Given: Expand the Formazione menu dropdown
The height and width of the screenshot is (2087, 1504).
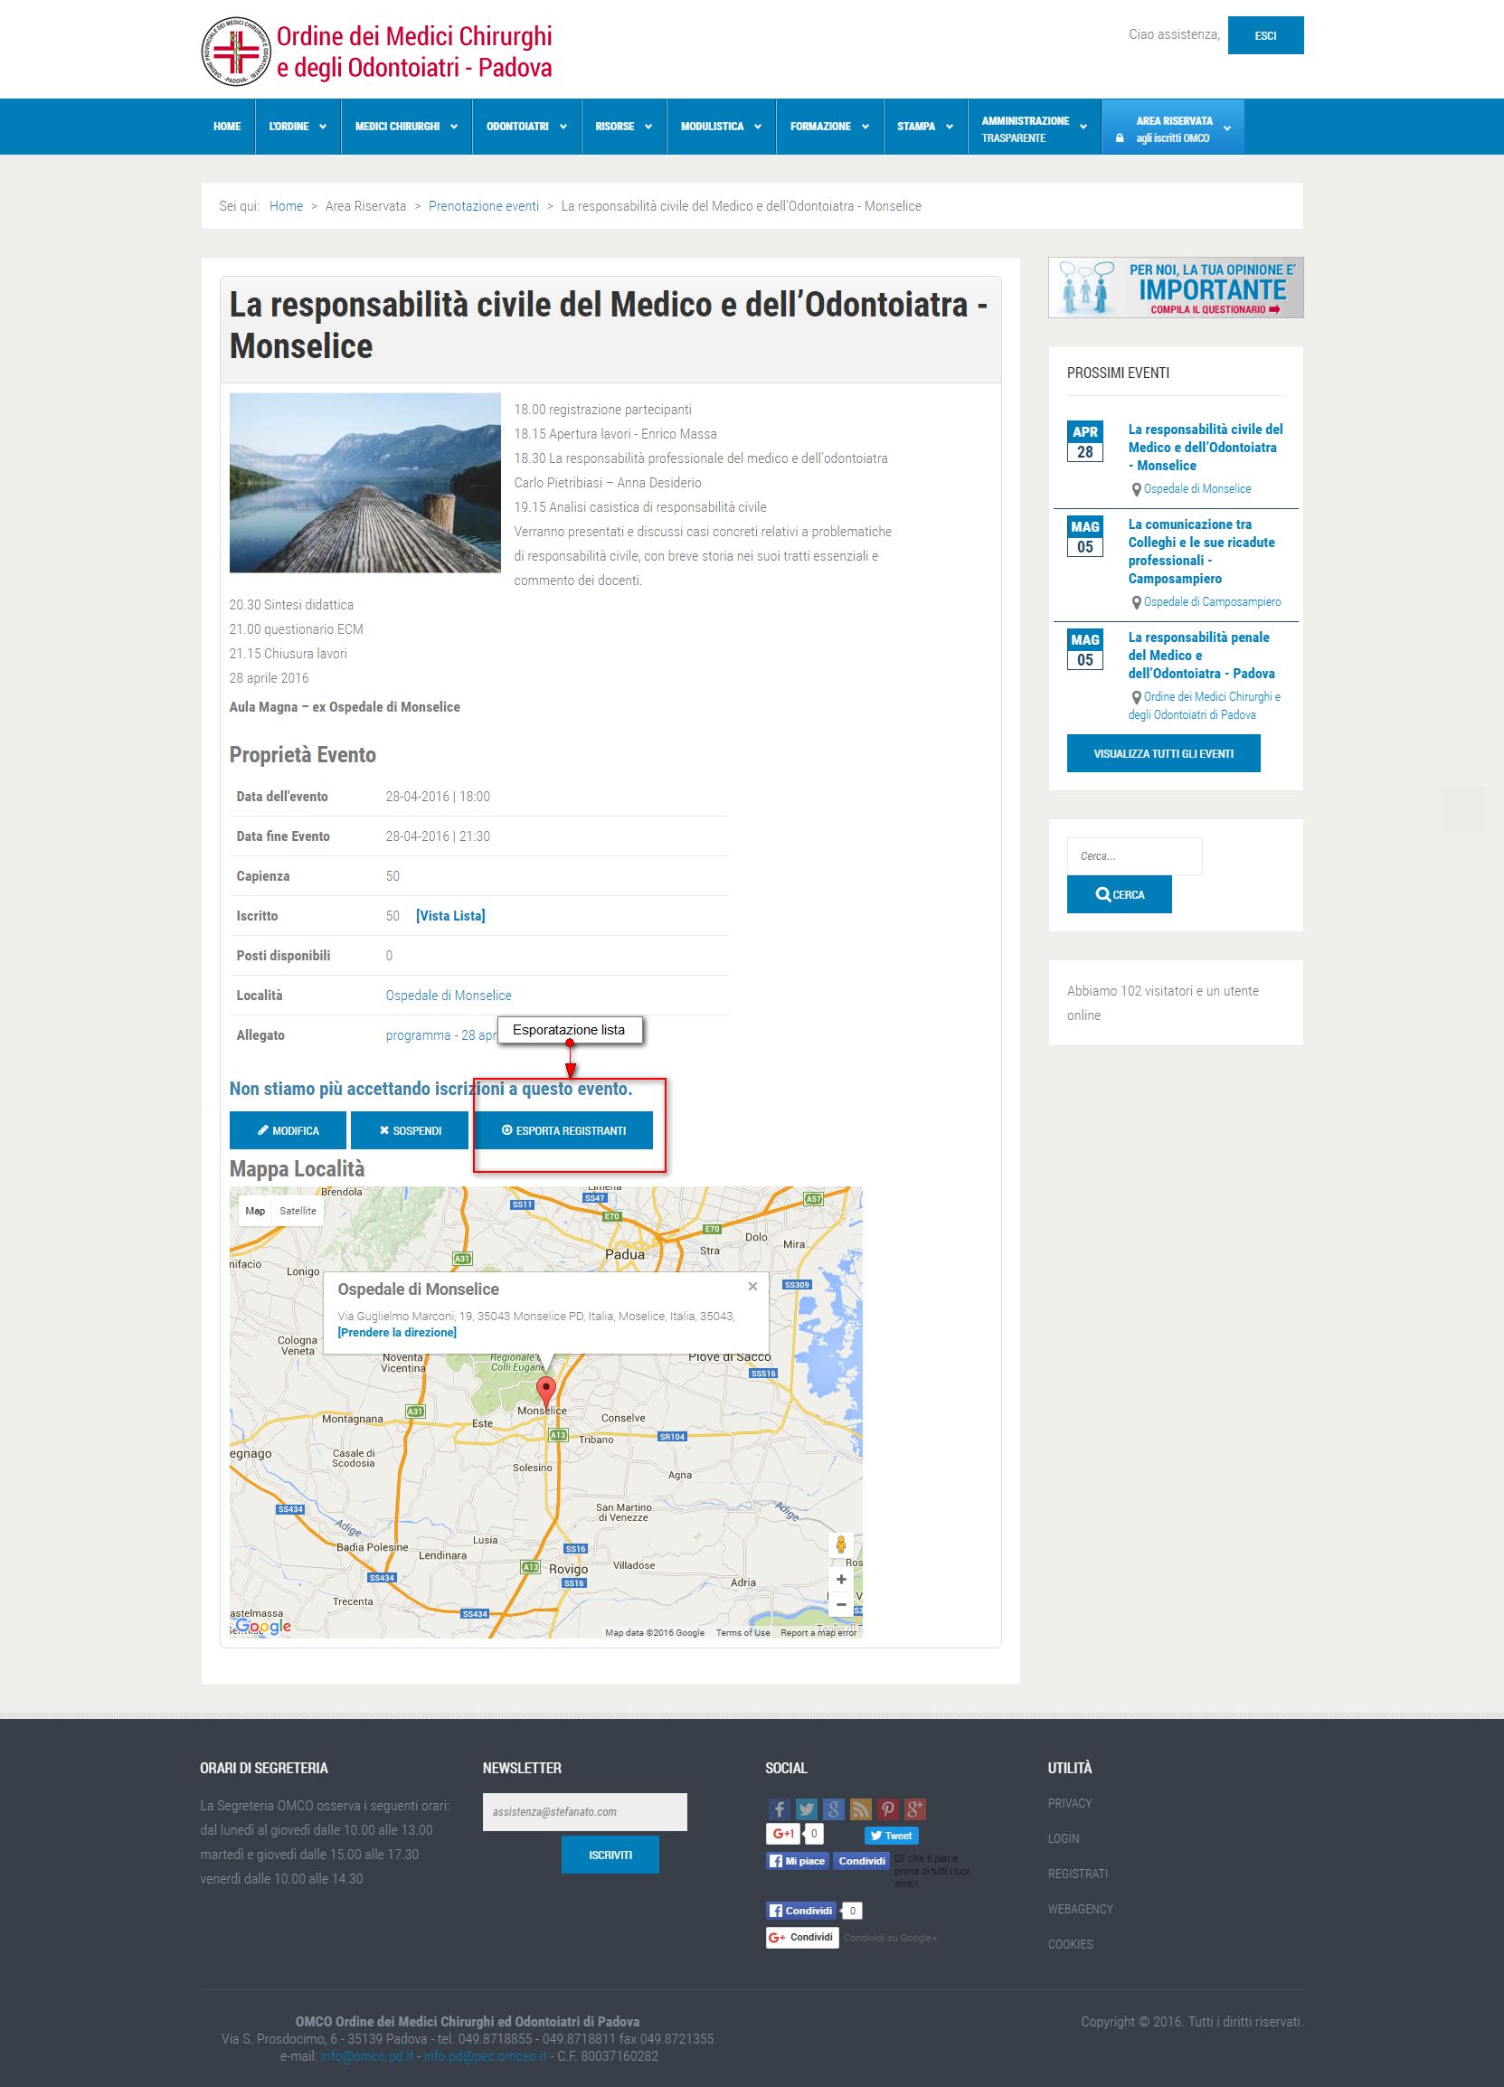Looking at the screenshot, I should click(x=829, y=126).
